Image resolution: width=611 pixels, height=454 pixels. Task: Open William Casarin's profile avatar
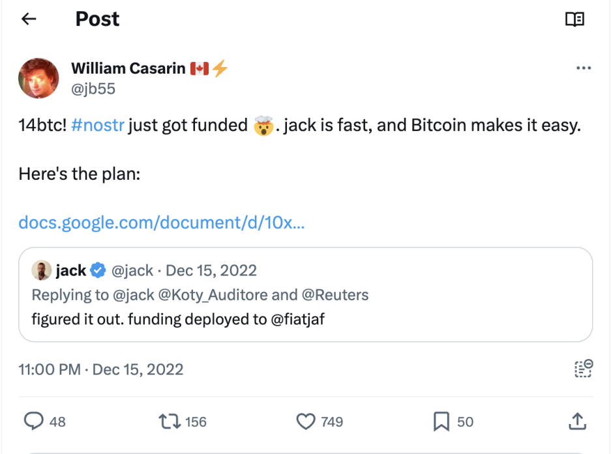tap(38, 78)
